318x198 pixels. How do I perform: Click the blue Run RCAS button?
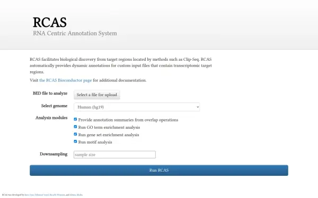[159, 171]
